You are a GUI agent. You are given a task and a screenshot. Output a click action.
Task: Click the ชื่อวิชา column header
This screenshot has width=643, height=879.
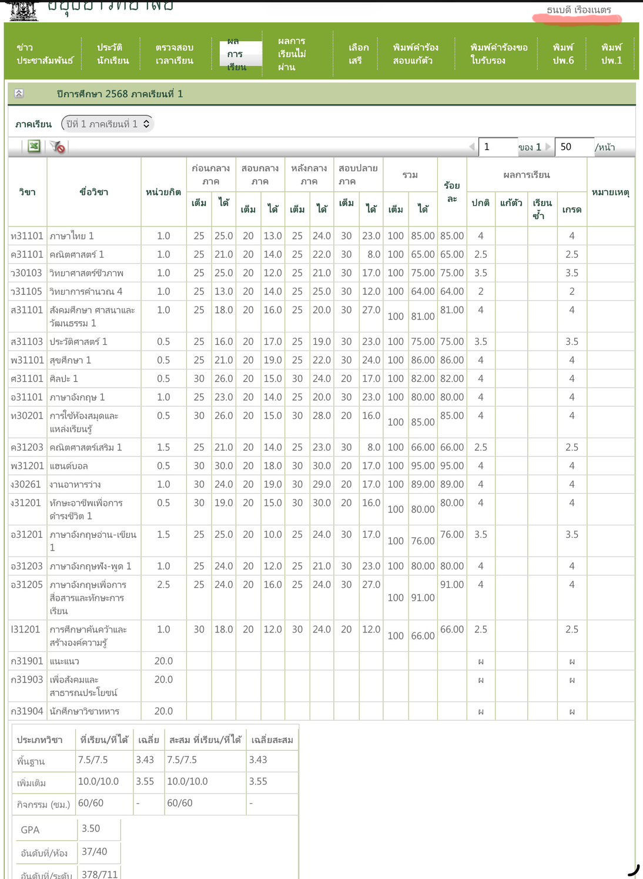(94, 192)
